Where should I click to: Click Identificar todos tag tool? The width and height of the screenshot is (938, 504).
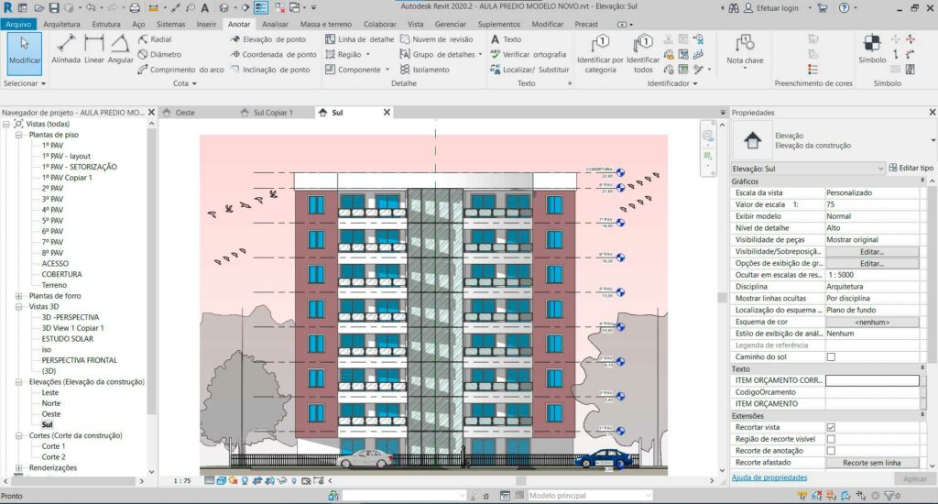pyautogui.click(x=643, y=54)
